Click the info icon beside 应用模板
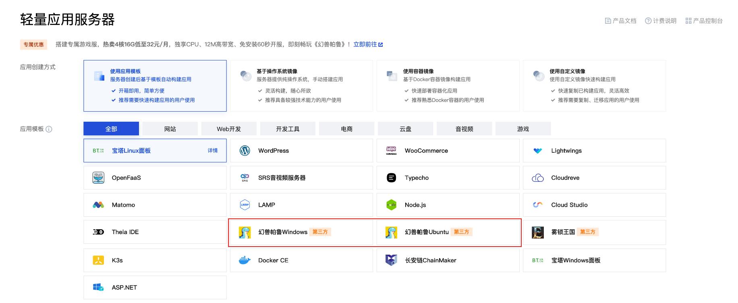This screenshot has width=738, height=303. click(x=49, y=129)
